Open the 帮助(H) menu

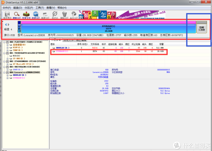click(62, 8)
